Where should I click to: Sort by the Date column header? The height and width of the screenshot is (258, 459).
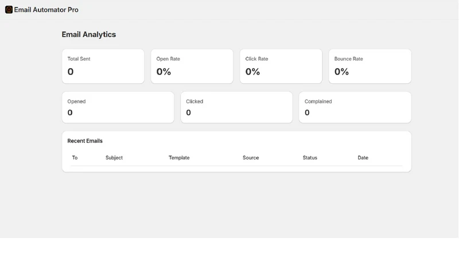363,158
